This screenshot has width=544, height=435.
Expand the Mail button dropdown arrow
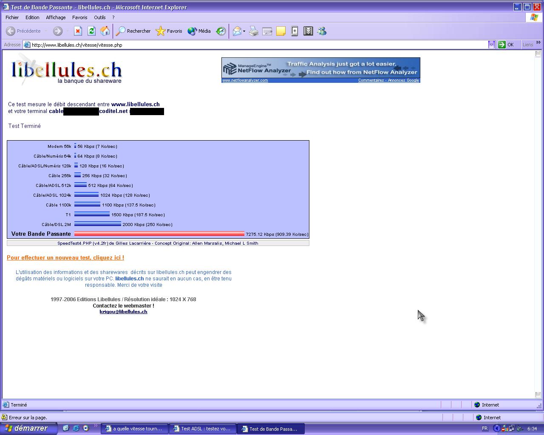click(x=244, y=31)
